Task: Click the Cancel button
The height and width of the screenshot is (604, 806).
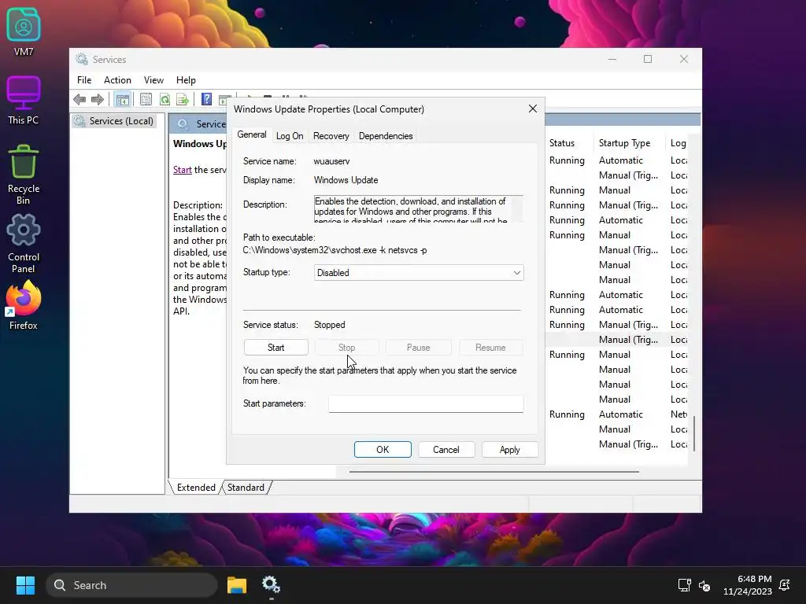Action: (x=446, y=449)
